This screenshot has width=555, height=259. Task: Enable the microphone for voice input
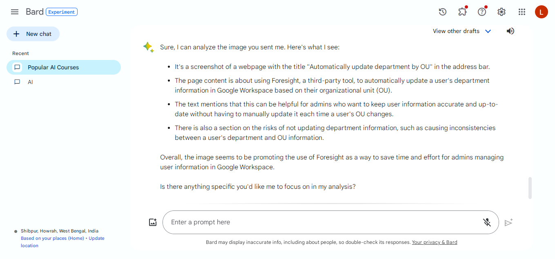[487, 222]
